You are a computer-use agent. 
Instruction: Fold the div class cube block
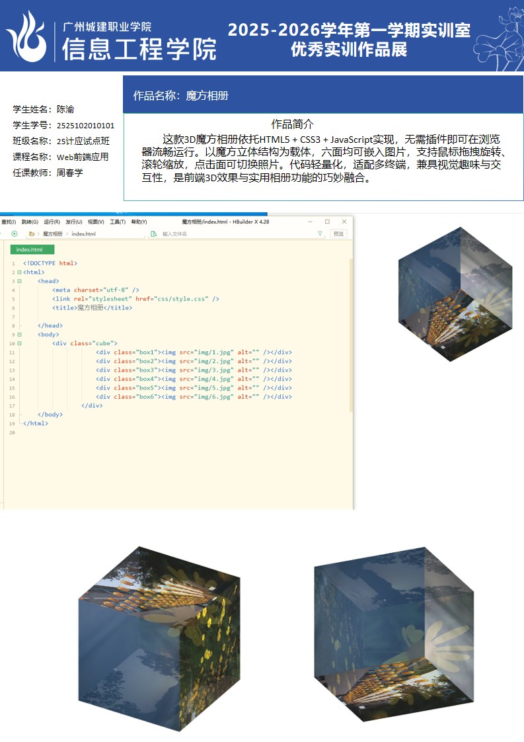click(x=19, y=343)
